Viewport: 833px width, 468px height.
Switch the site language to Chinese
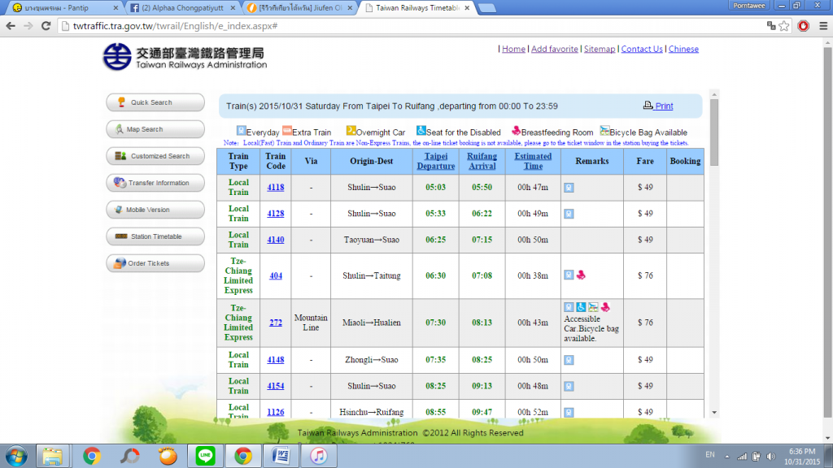[x=683, y=49]
